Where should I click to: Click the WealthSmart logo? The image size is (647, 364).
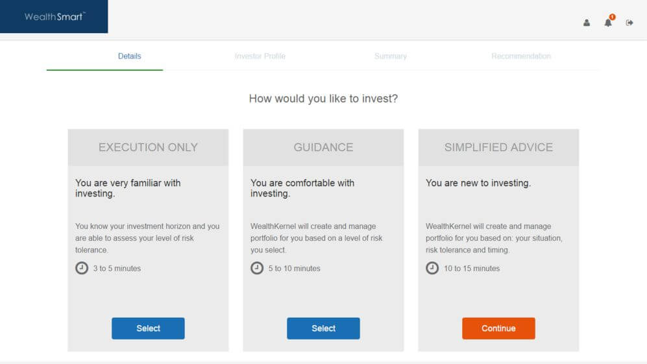[x=55, y=17]
